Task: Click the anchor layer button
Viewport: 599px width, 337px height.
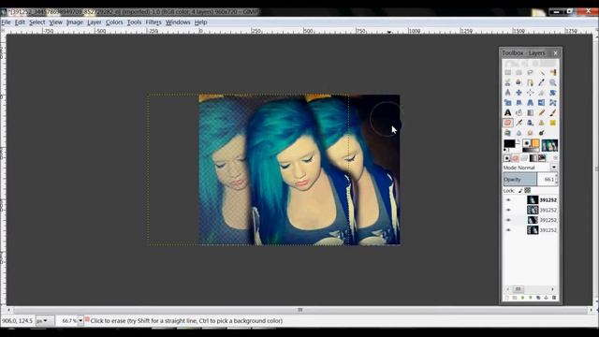Action: coord(546,298)
